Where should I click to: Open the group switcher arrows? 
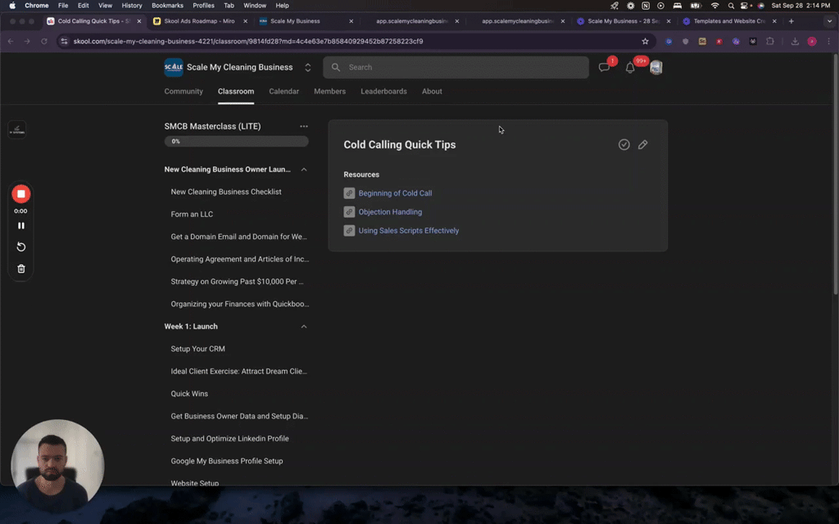click(x=308, y=67)
